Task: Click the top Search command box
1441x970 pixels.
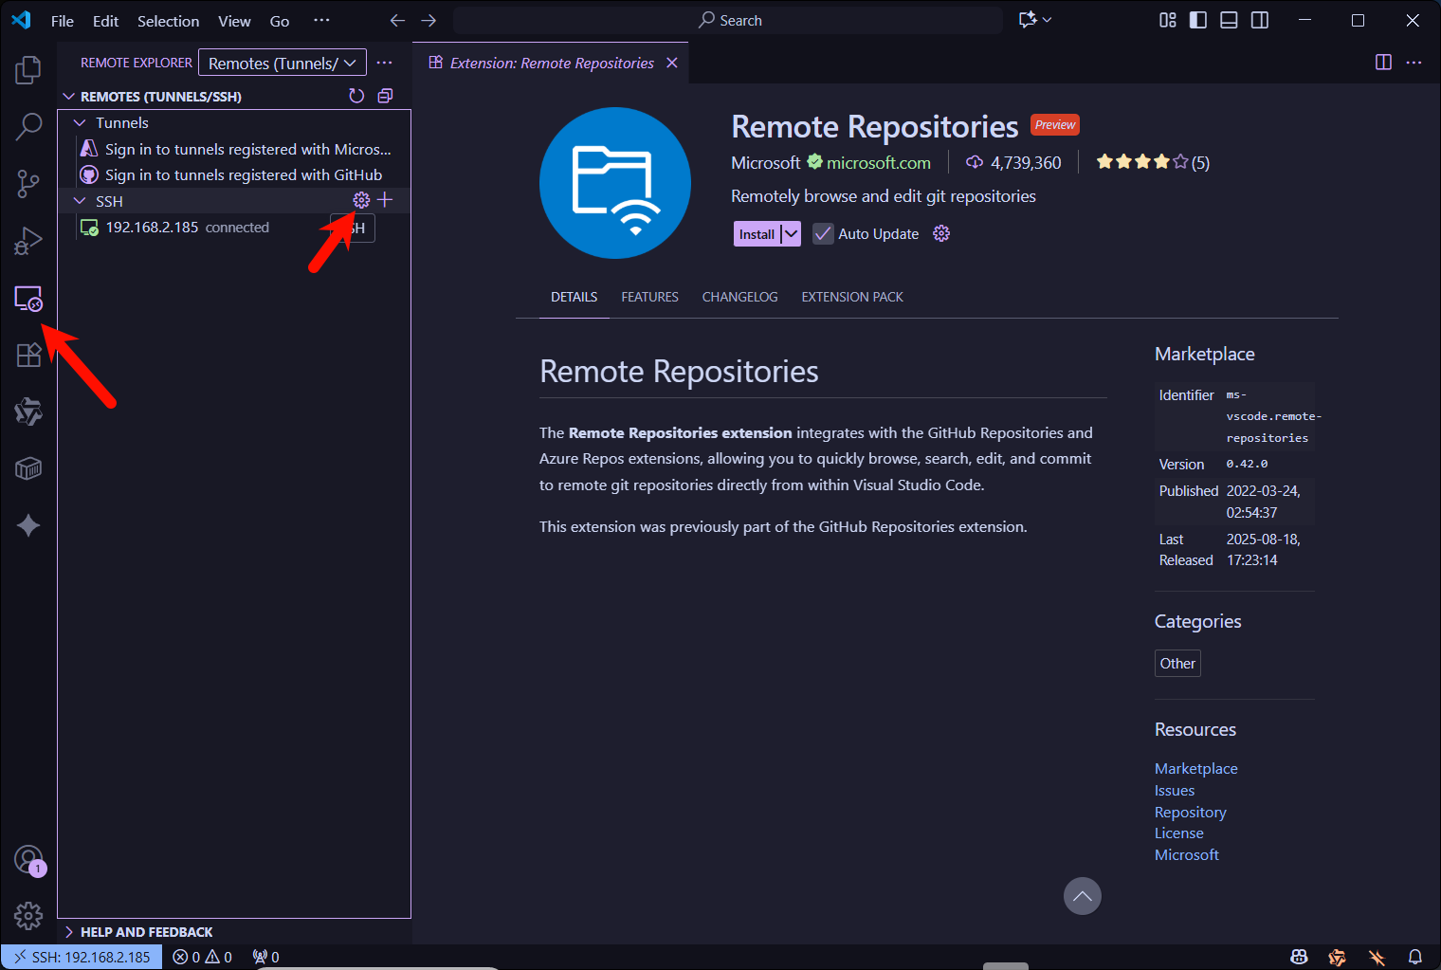Action: tap(728, 21)
